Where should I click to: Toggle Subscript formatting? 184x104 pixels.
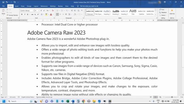point(35,14)
